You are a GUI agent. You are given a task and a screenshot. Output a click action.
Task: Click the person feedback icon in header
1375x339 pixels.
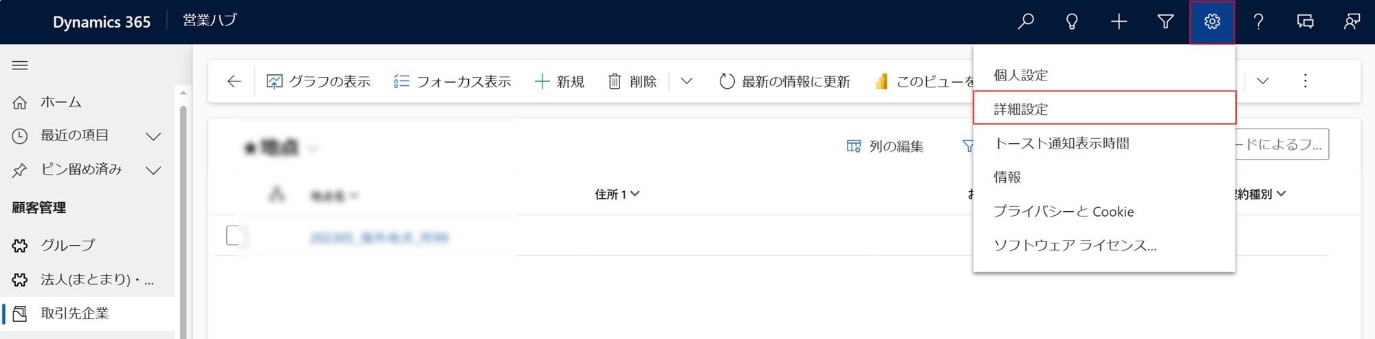tap(1352, 21)
